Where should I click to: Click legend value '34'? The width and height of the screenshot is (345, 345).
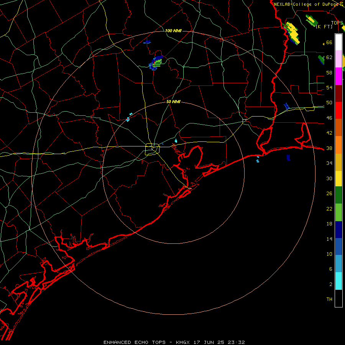(329, 163)
